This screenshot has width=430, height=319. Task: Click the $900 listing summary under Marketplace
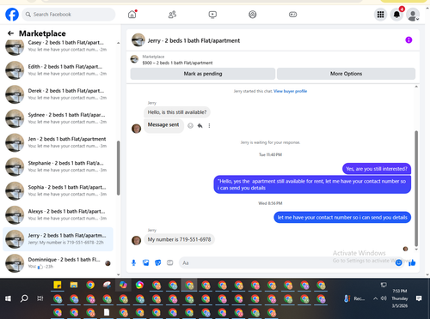177,63
